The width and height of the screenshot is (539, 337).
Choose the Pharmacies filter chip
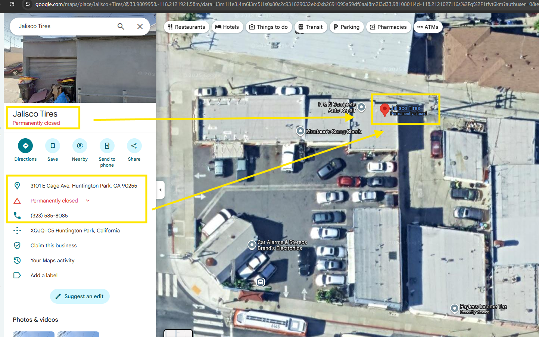pos(388,27)
